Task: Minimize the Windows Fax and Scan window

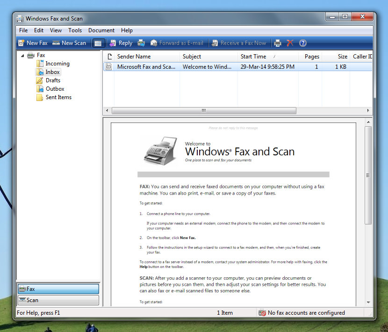Action: 332,17
